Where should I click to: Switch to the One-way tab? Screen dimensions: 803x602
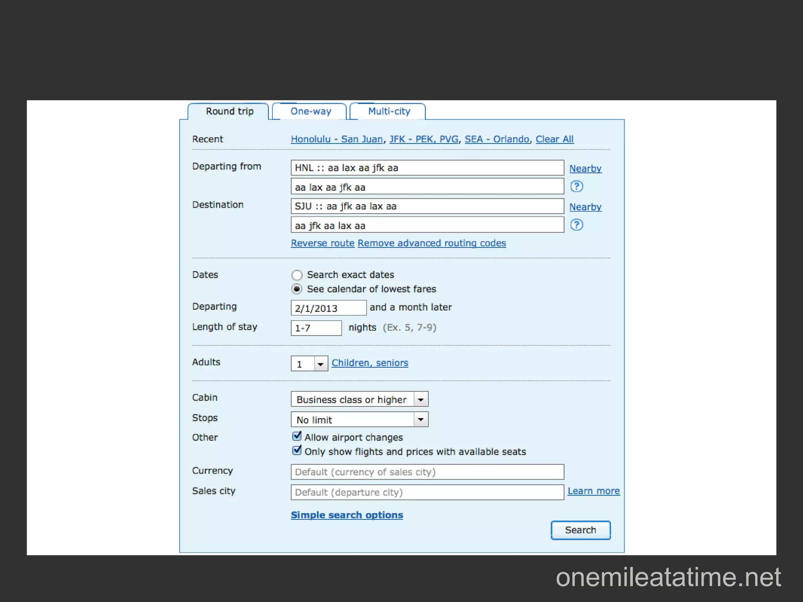[x=310, y=112]
